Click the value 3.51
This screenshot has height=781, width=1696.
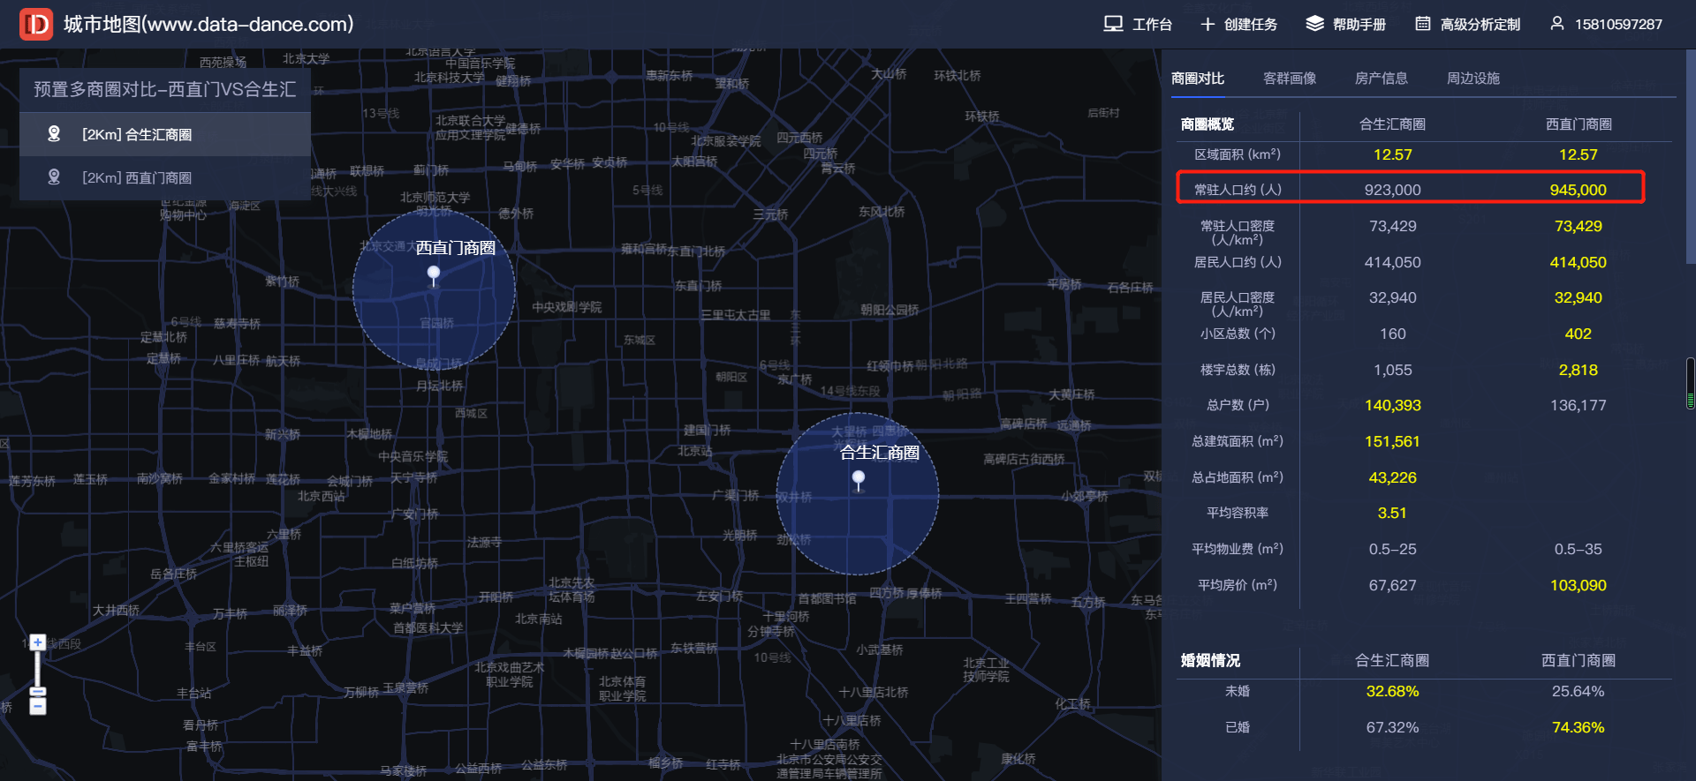tap(1393, 513)
